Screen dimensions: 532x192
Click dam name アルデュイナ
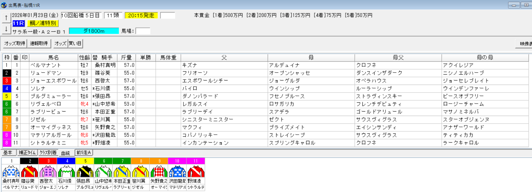tap(284, 65)
